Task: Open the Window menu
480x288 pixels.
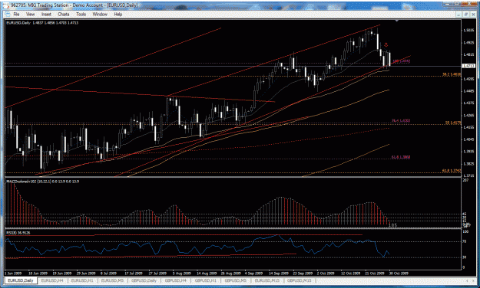Action: [100, 15]
